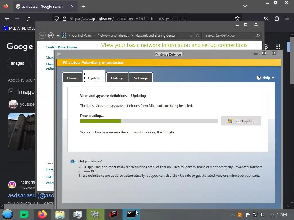Reload the Firefox page

pos(28,19)
